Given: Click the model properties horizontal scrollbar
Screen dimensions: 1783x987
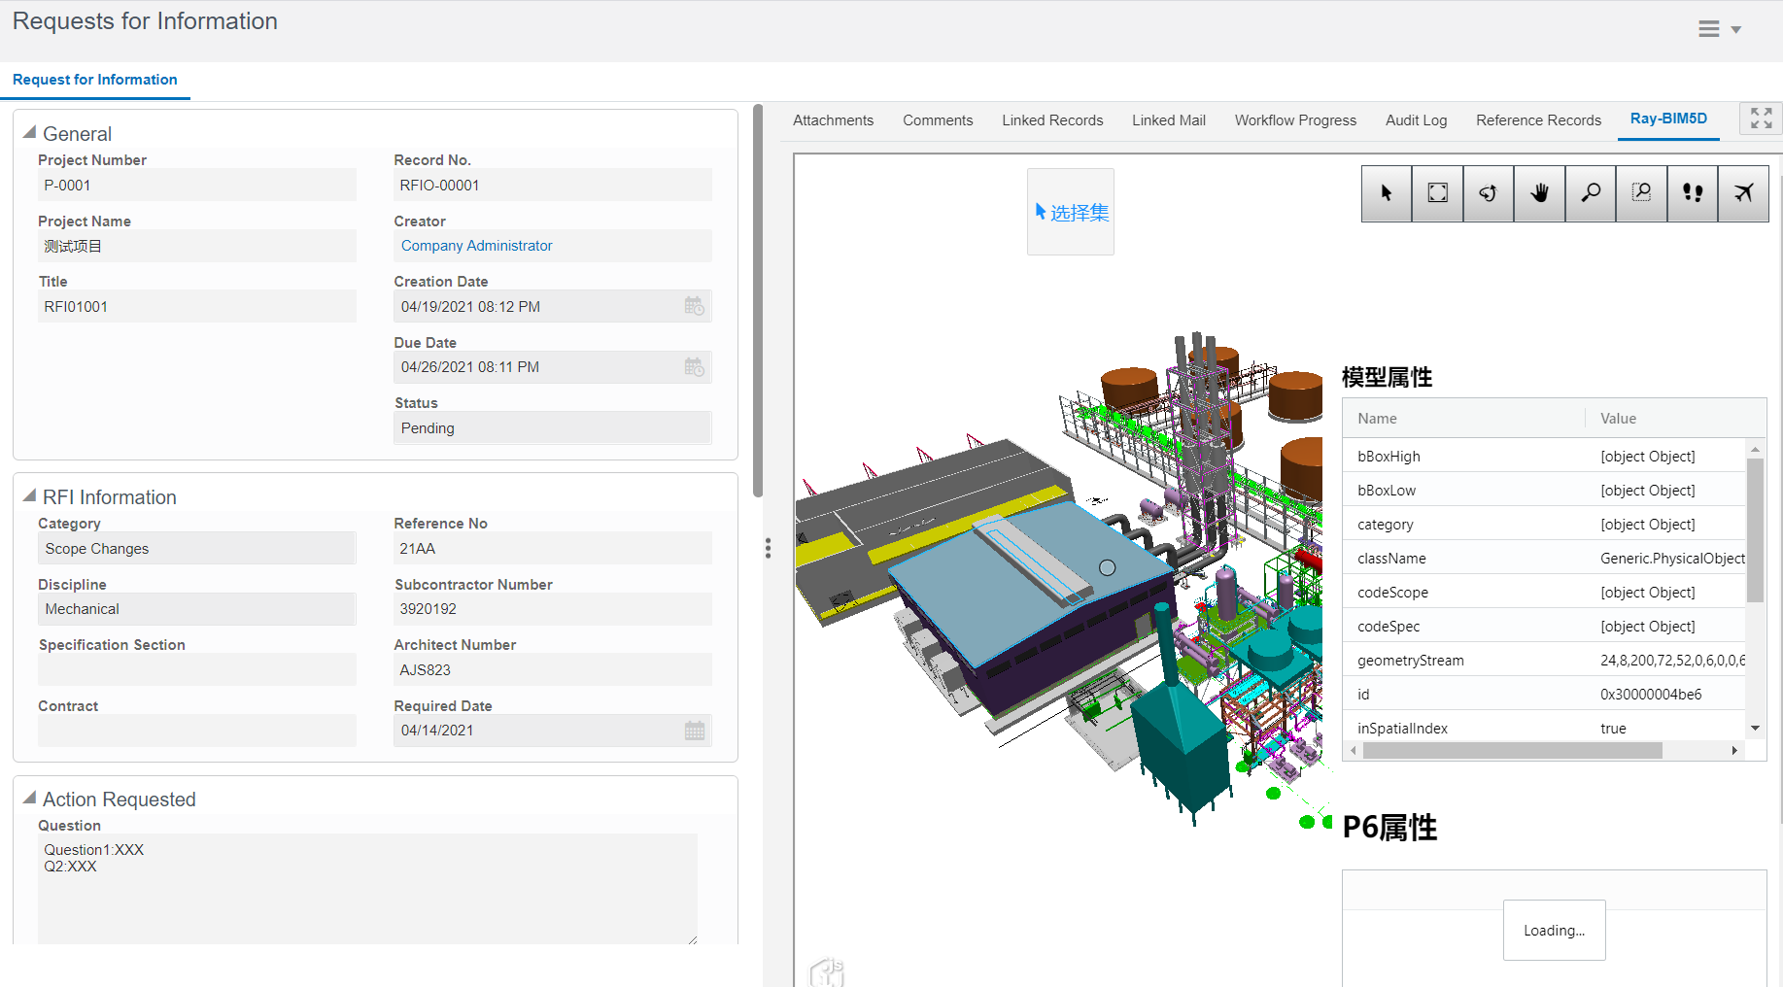Looking at the screenshot, I should tap(1512, 751).
